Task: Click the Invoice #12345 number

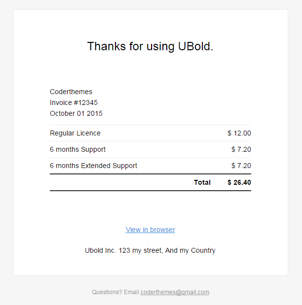Action: point(74,102)
